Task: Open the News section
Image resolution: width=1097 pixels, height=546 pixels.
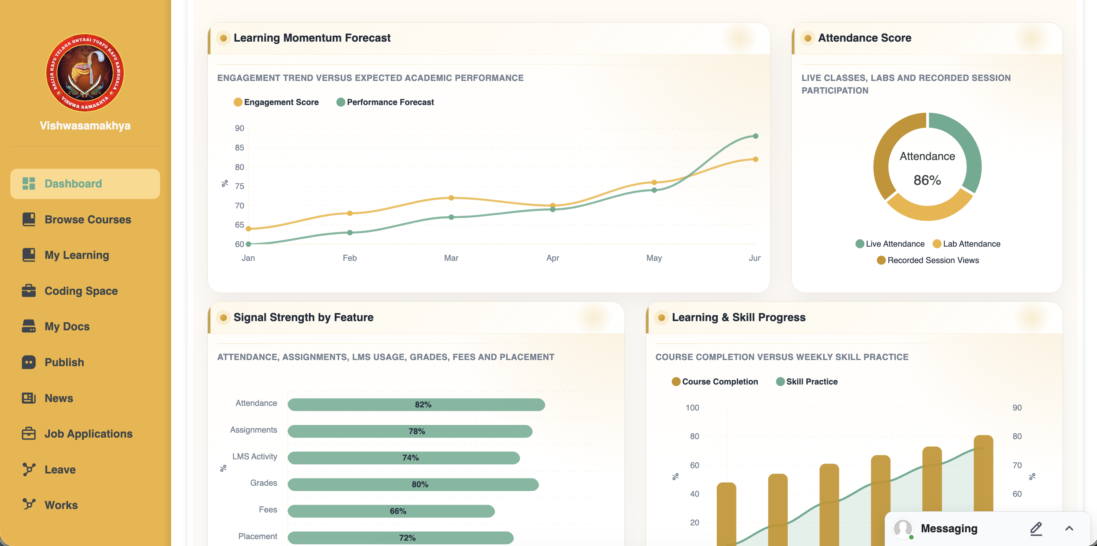Action: 85,398
